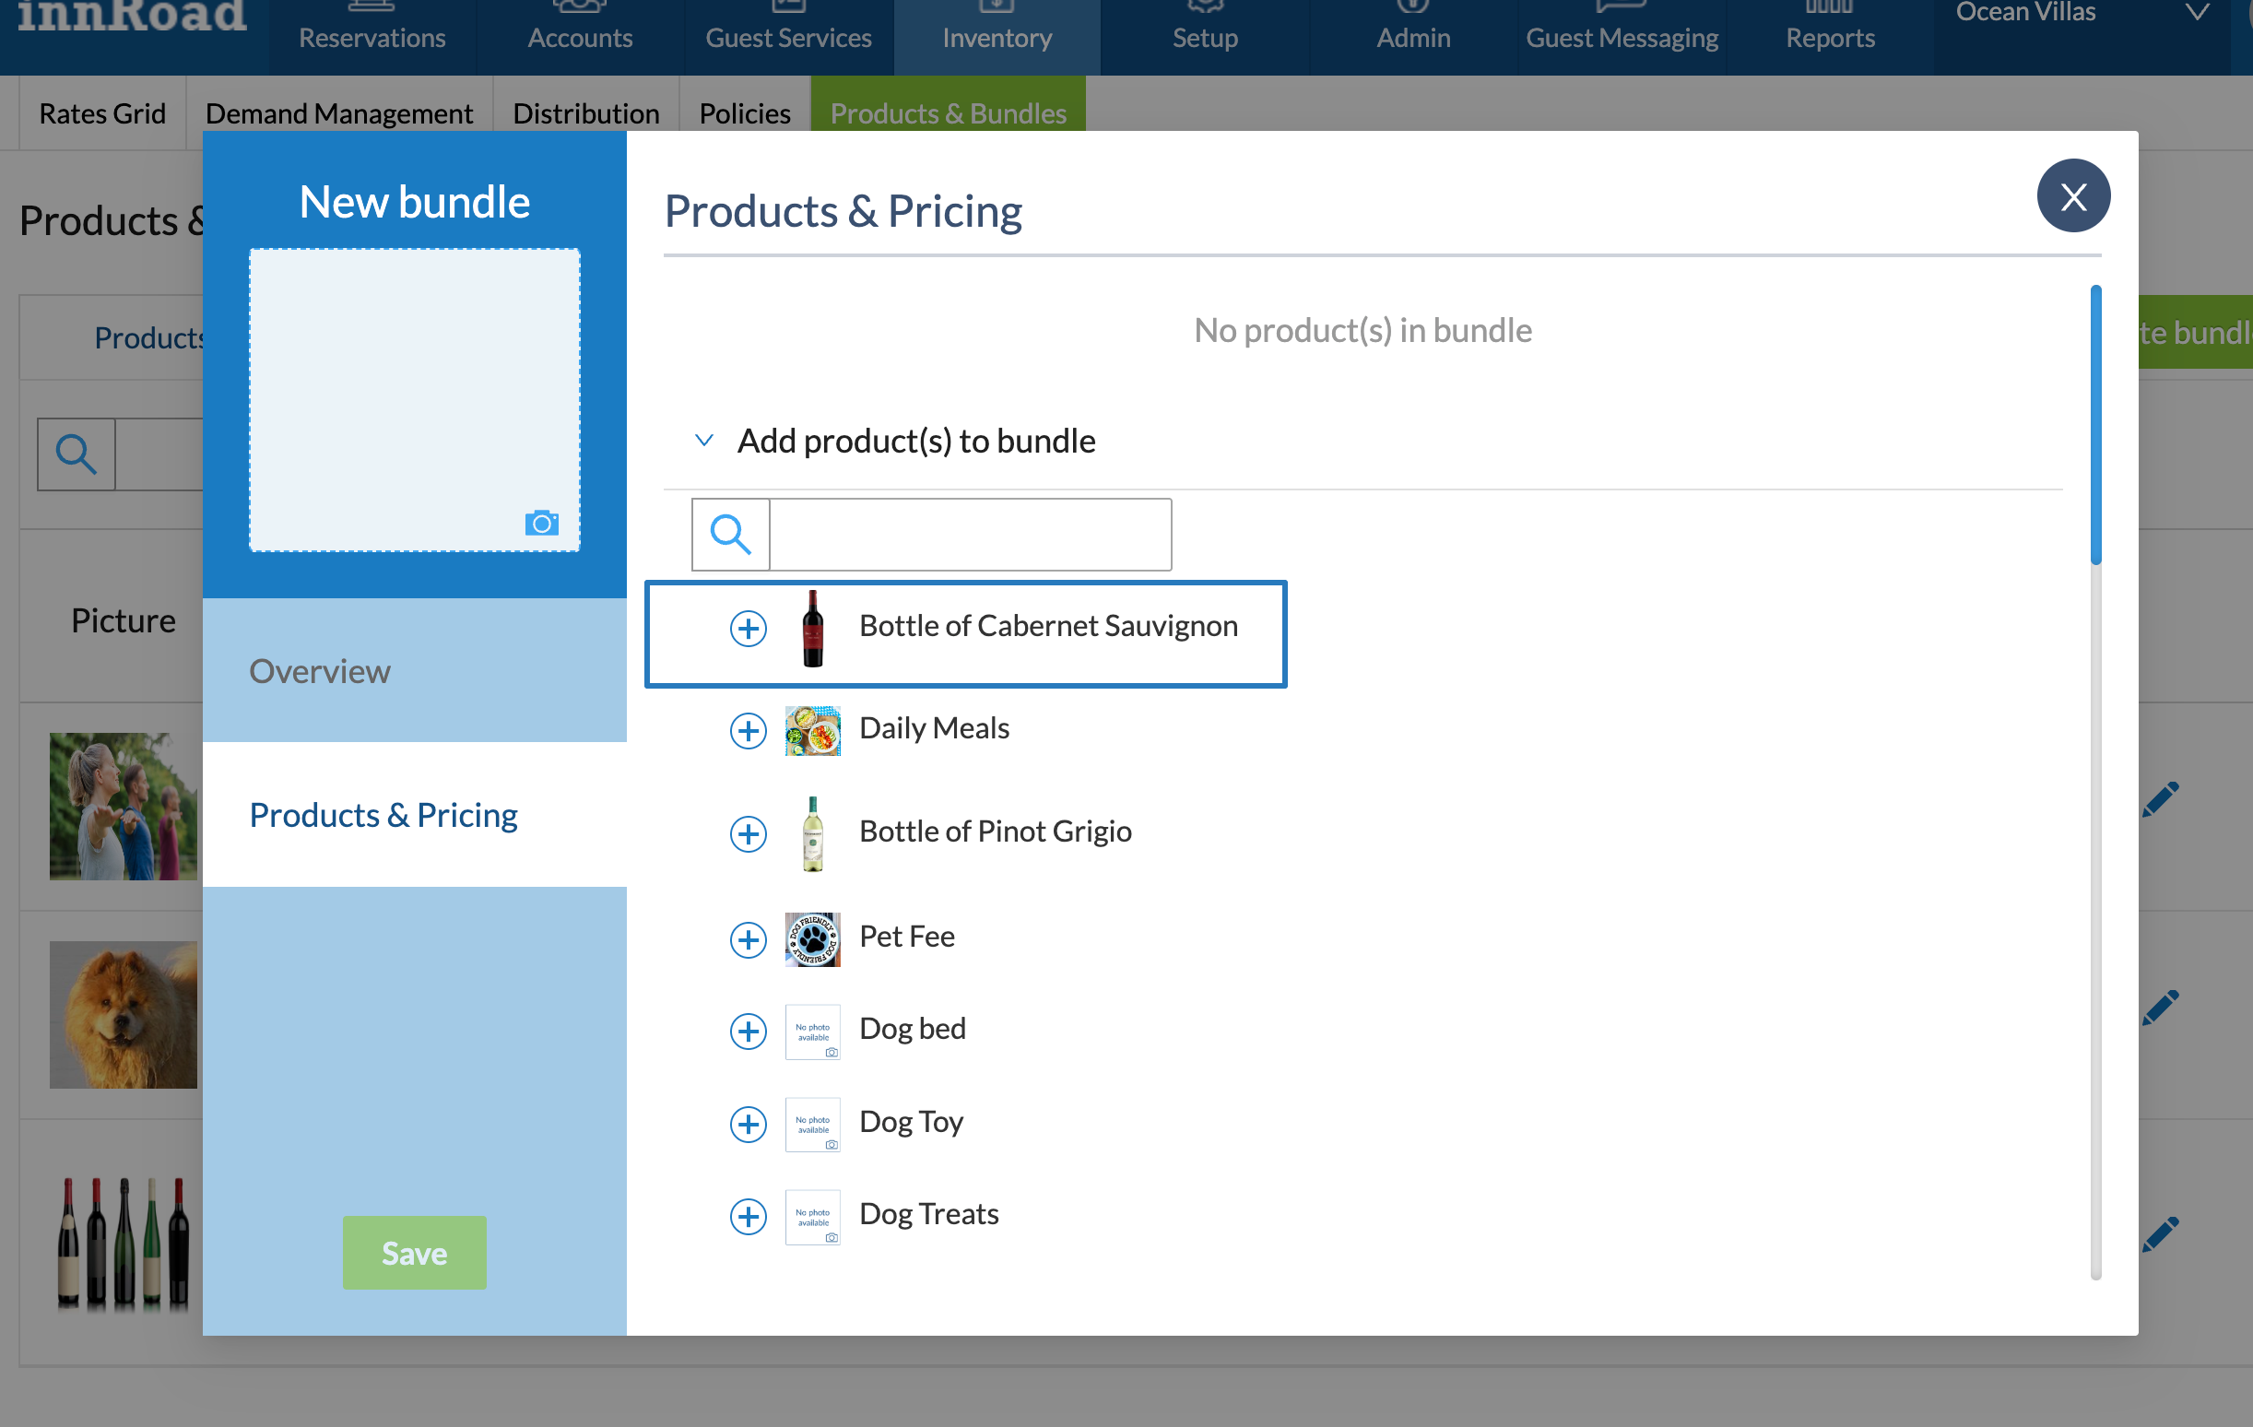Switch to Overview section of new bundle
The image size is (2253, 1427).
coord(320,671)
